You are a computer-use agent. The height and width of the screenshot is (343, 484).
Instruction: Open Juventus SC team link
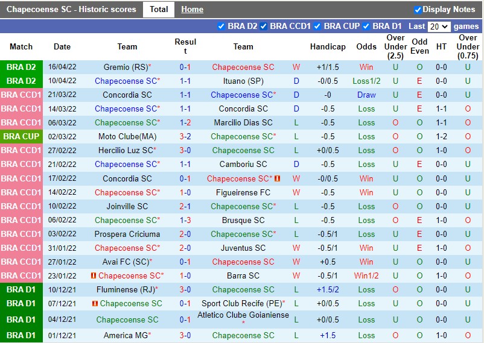click(x=243, y=248)
